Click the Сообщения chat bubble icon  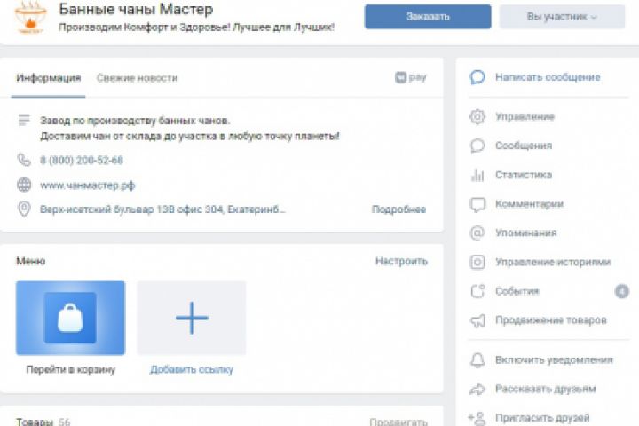(x=477, y=146)
